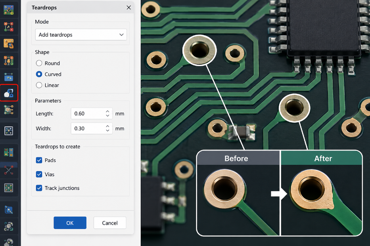Click the orange L-shaped board outline icon
The height and width of the screenshot is (246, 370).
tap(9, 44)
